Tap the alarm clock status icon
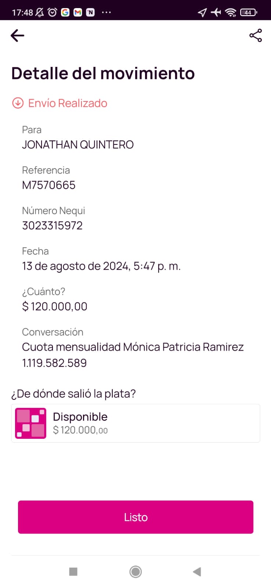The width and height of the screenshot is (271, 588). click(x=53, y=12)
